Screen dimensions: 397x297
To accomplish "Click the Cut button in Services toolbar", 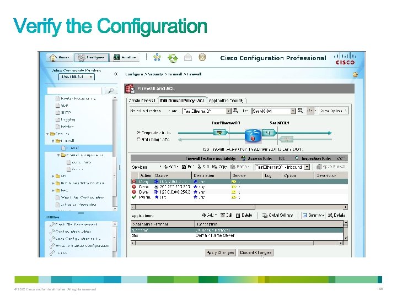I will (203, 167).
